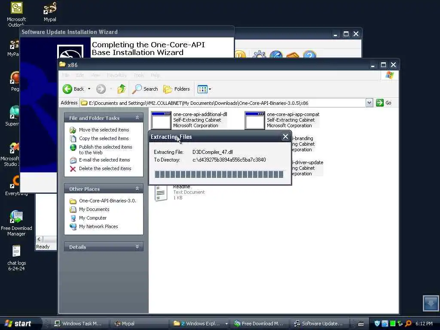Expand the Details panel

click(137, 247)
